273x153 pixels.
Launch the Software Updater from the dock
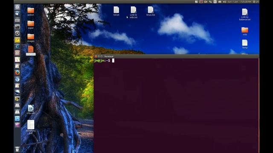[17, 33]
